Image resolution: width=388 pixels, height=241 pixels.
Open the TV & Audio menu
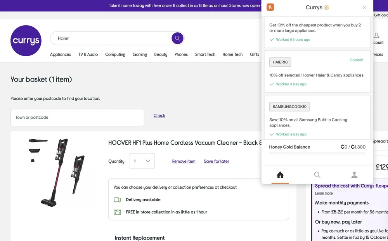pyautogui.click(x=88, y=54)
